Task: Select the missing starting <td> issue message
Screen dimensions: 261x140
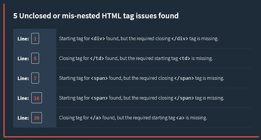Action: 136,59
